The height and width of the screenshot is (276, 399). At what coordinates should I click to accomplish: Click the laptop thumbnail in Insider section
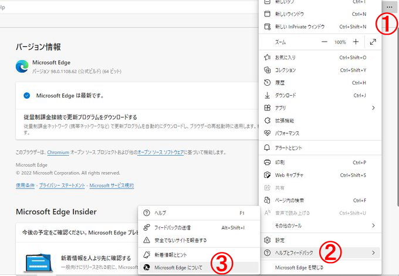point(38,262)
